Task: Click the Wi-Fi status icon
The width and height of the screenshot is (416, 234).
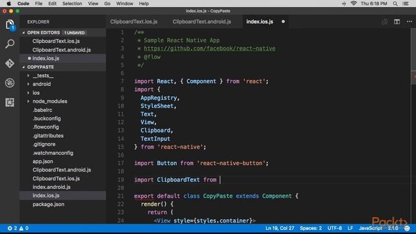Action: point(354,3)
